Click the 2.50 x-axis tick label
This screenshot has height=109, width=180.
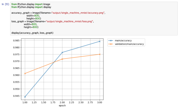pyautogui.click(x=81, y=102)
